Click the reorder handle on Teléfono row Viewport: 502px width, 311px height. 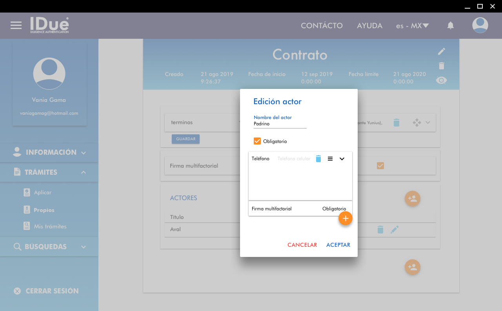(330, 159)
